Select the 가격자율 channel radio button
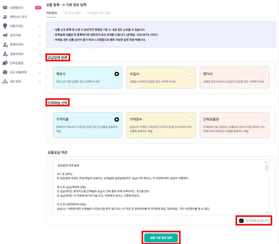This screenshot has width=279, height=244. (117, 119)
